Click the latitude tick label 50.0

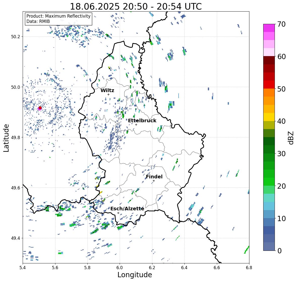coord(16,87)
